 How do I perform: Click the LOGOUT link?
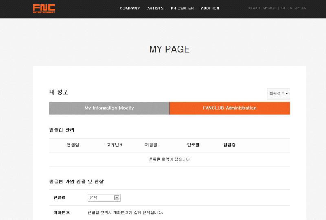[253, 8]
